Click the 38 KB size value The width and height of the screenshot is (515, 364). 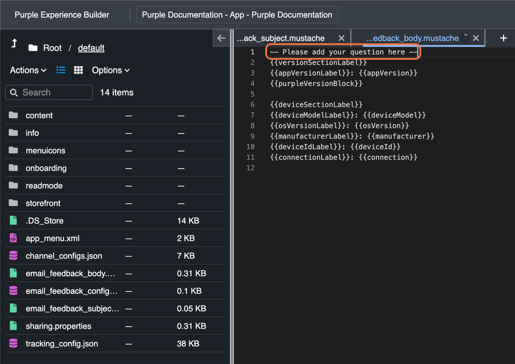pyautogui.click(x=188, y=344)
